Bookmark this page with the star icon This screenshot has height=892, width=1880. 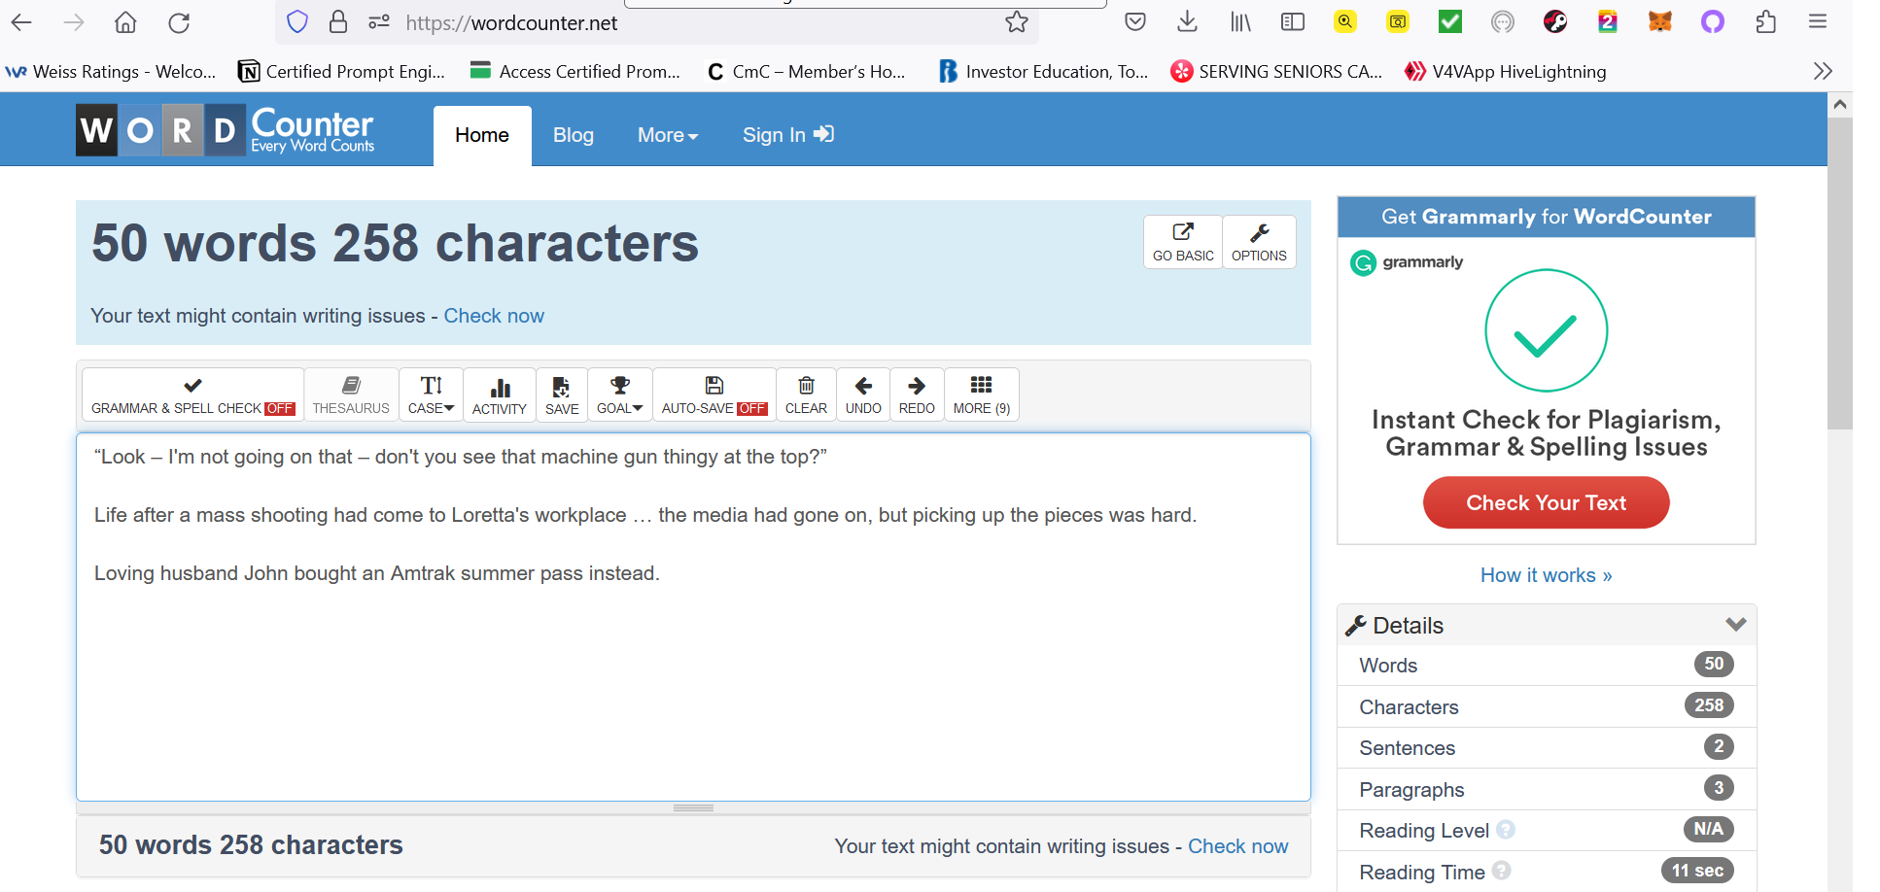(1017, 22)
